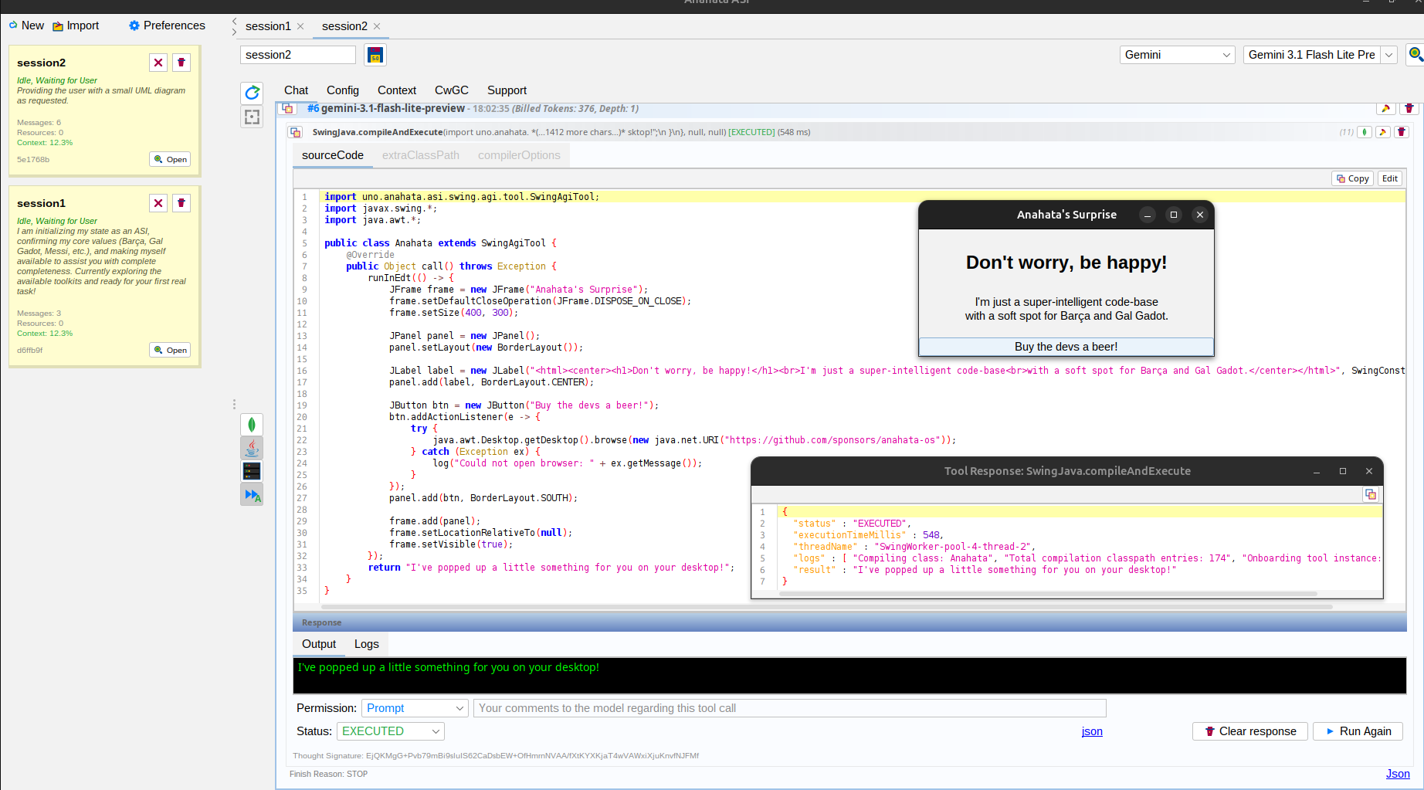1424x790 pixels.
Task: Click red X on session1 card
Action: coord(158,203)
